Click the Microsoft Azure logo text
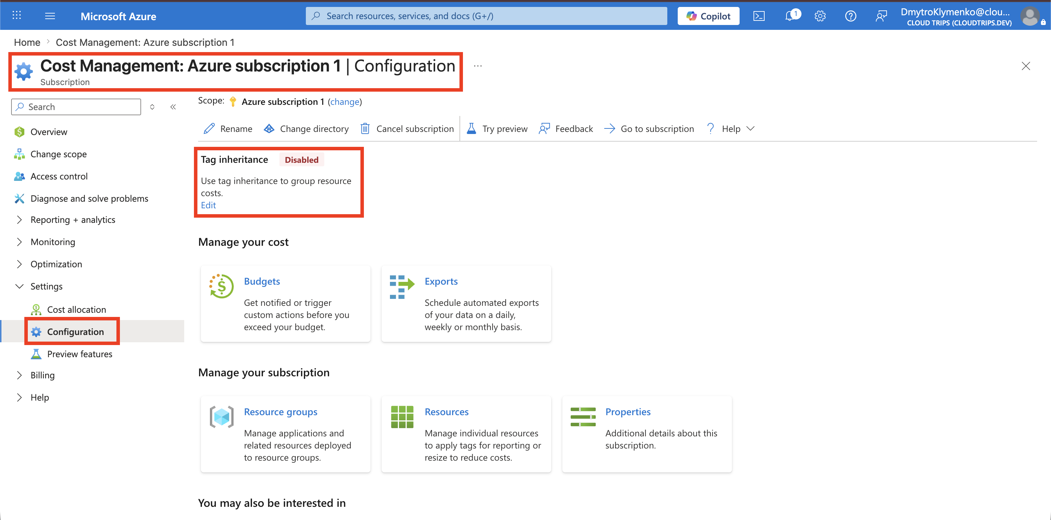The image size is (1051, 520). click(x=118, y=16)
